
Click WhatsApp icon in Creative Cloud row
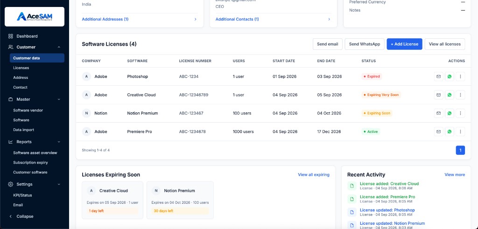coord(450,95)
